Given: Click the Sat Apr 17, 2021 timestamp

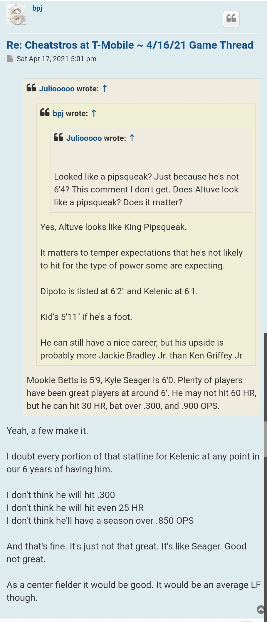Looking at the screenshot, I should [56, 59].
